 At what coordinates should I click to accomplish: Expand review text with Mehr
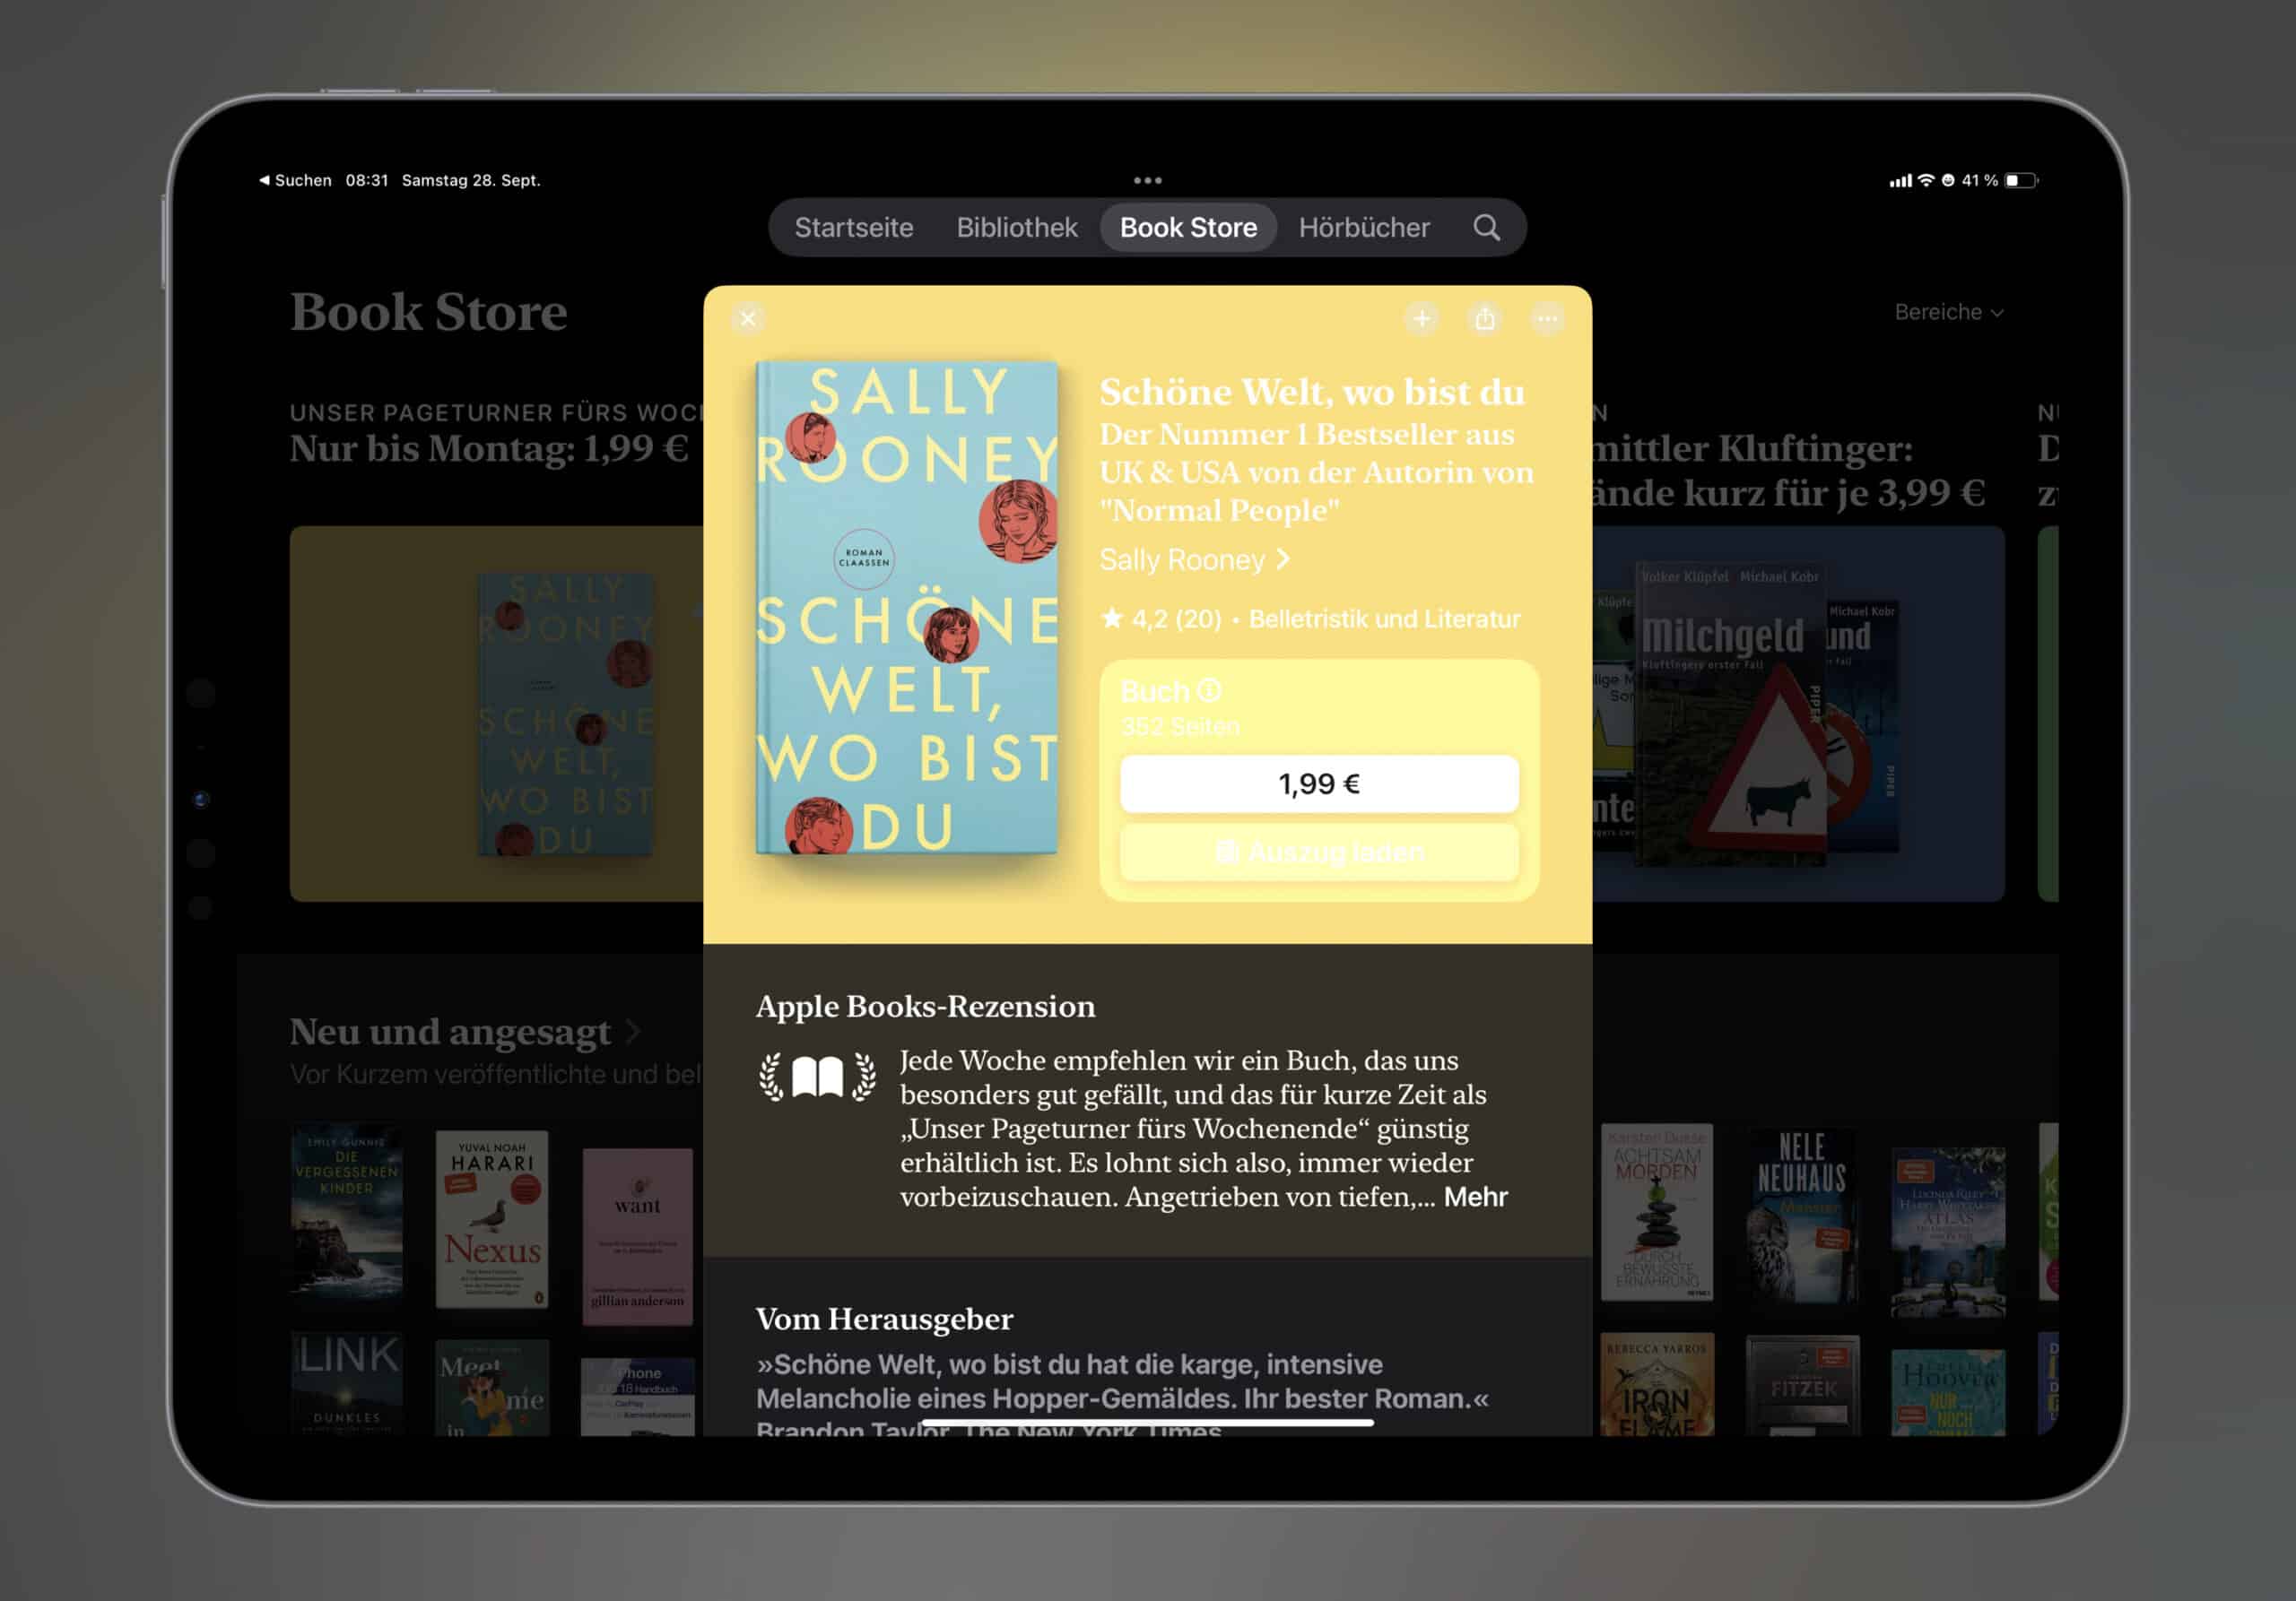[1475, 1196]
